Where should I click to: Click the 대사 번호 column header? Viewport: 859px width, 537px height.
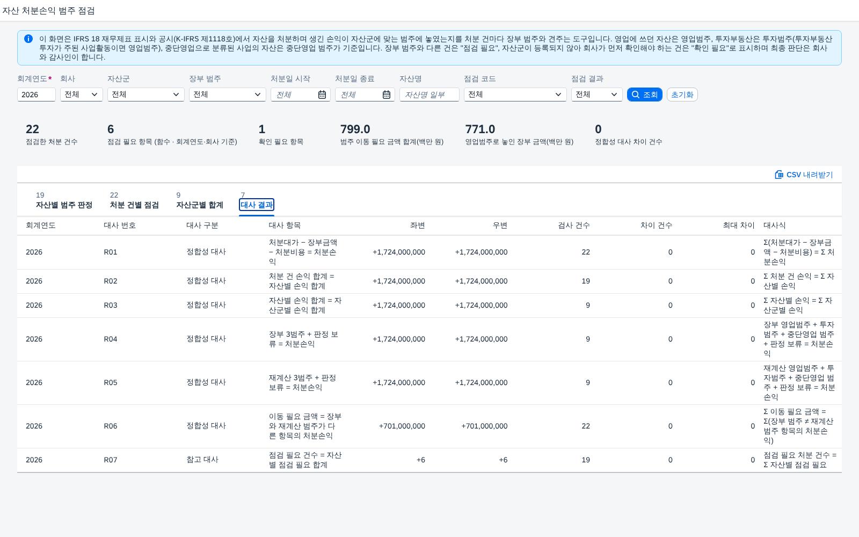pos(120,225)
